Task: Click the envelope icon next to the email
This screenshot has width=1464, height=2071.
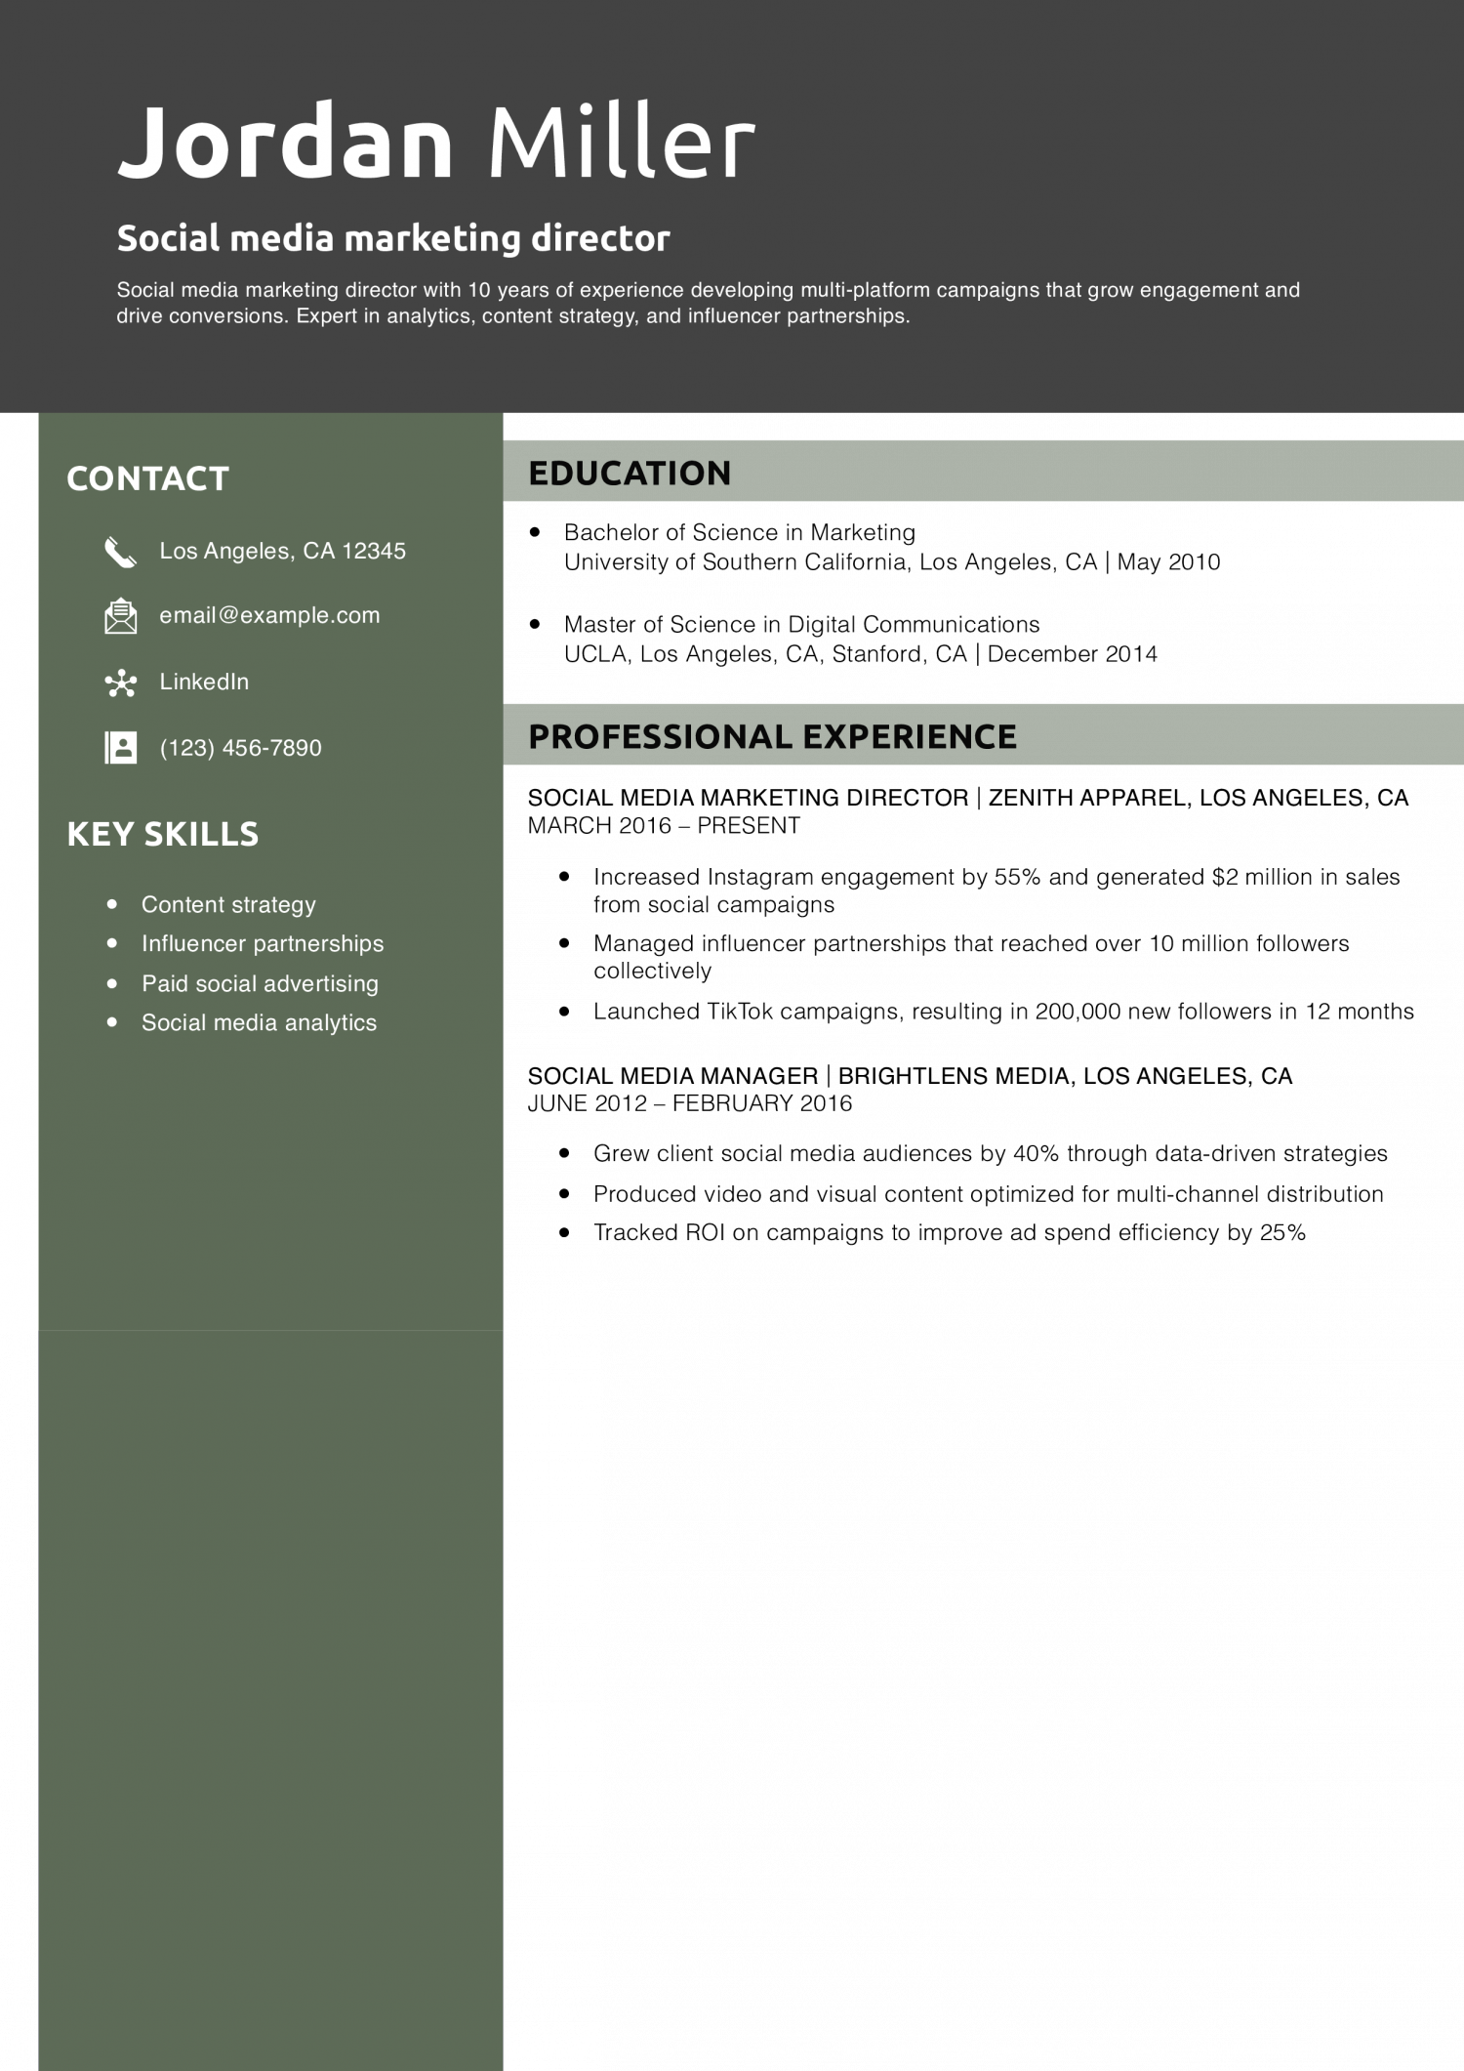Action: 120,616
